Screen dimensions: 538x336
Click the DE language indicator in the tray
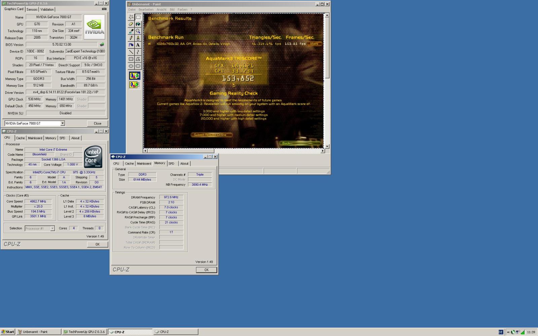pos(501,332)
